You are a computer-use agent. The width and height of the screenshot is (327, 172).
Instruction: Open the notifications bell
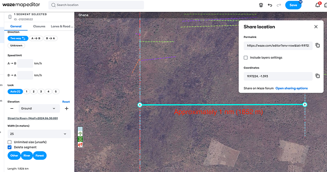point(318,5)
